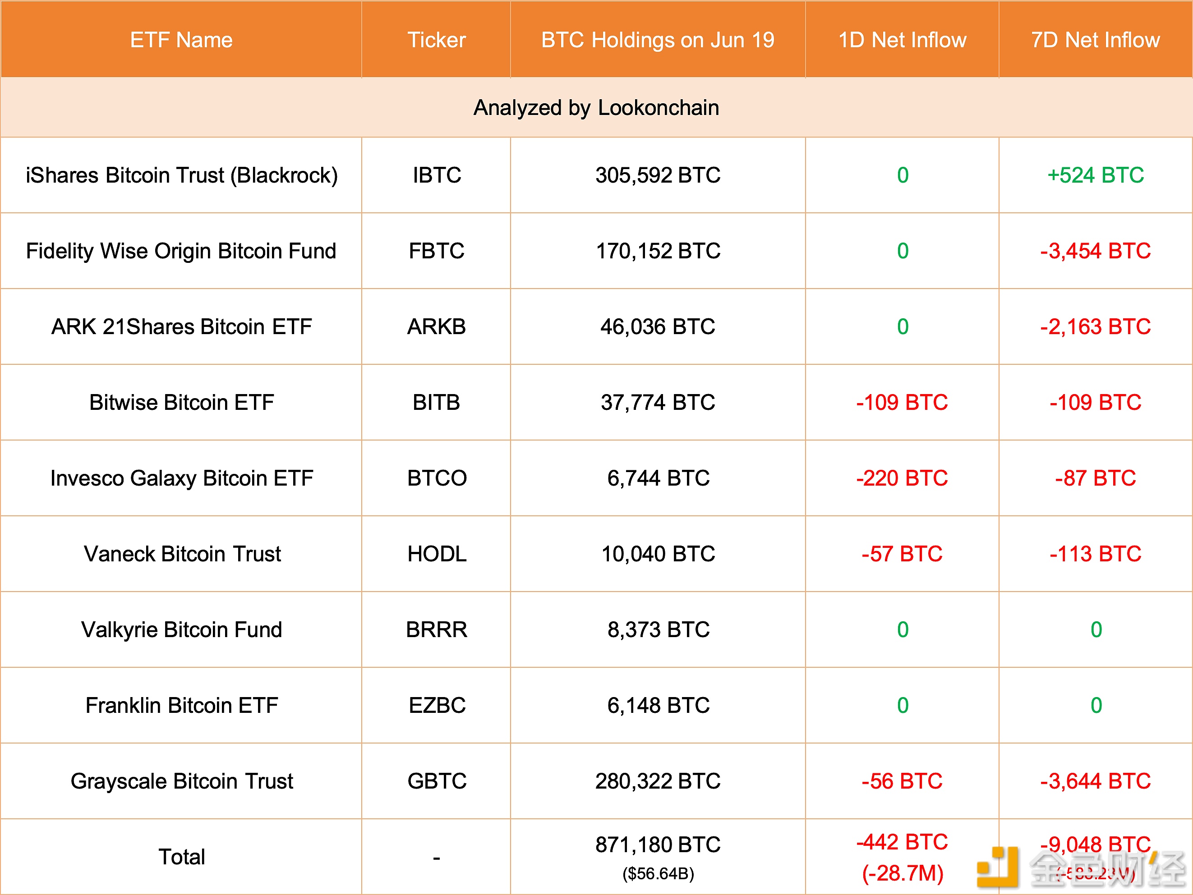This screenshot has height=895, width=1193.
Task: Click the Grayscale Bitcoin Trust name
Action: 181,781
